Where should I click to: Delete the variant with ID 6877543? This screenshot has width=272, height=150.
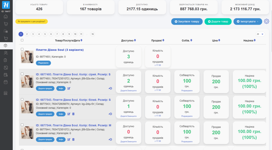pyautogui.click(x=73, y=114)
